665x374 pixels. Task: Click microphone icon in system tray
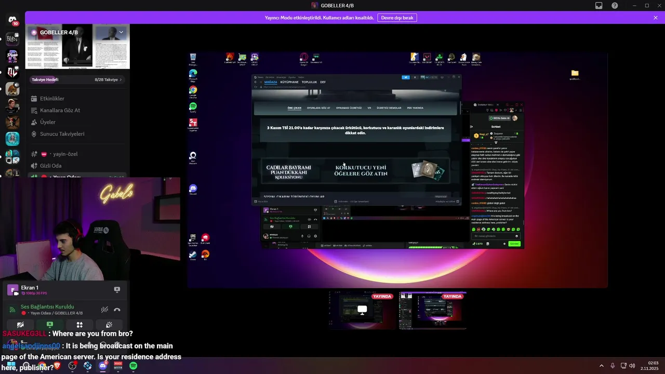[x=613, y=366]
